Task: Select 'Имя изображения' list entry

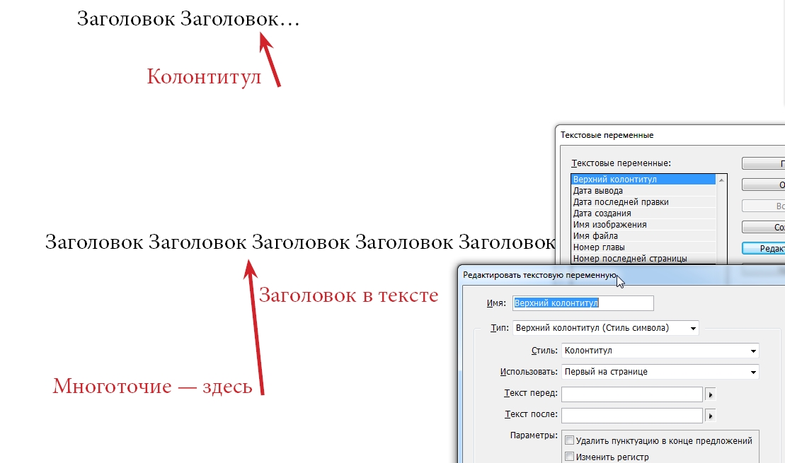Action: (x=643, y=225)
